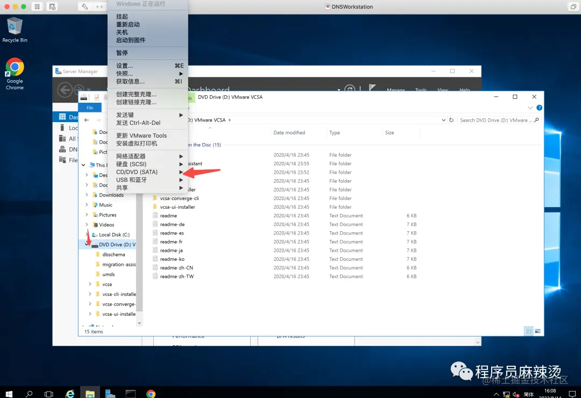Sort by Date modified column header
This screenshot has height=398, width=581.
[x=289, y=132]
